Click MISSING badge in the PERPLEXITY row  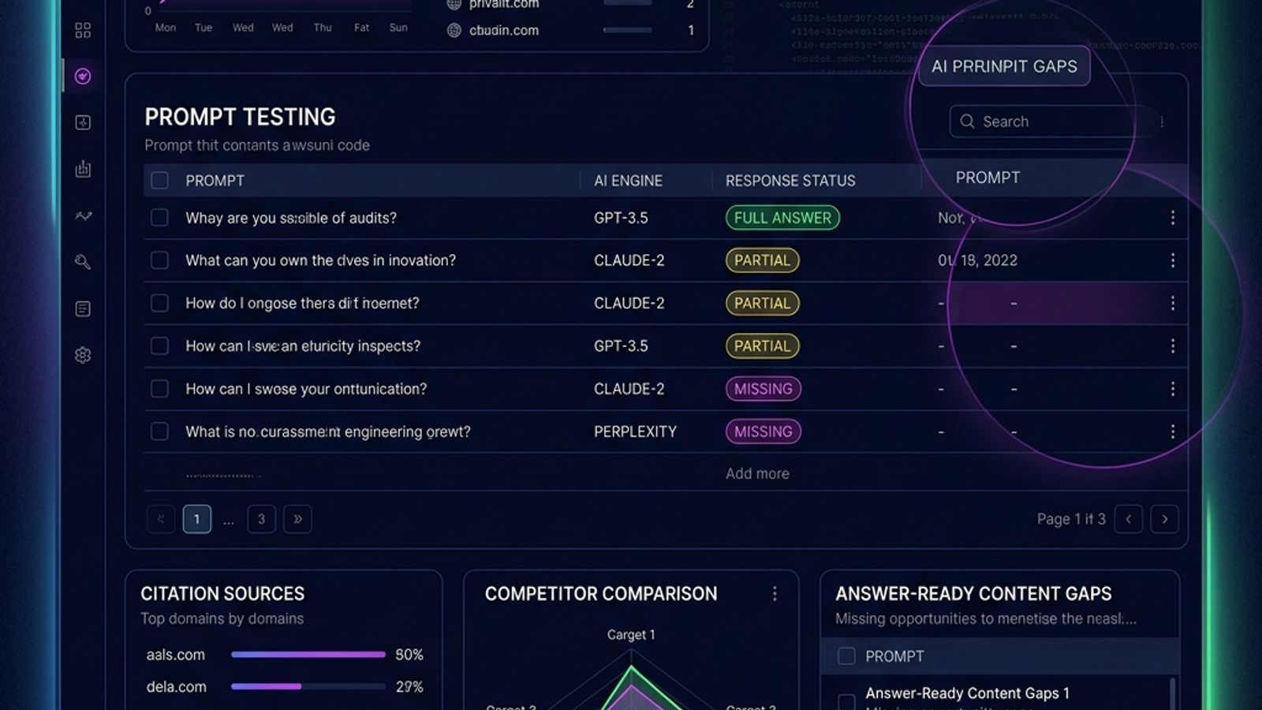coord(764,432)
